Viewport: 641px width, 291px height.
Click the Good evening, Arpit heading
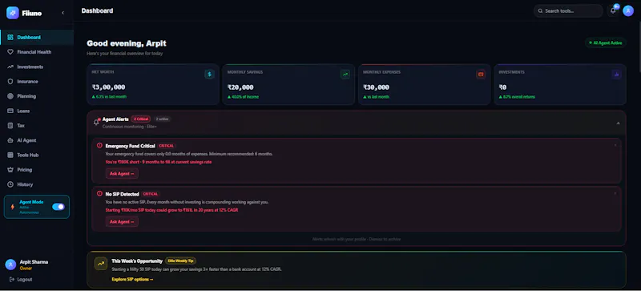[x=127, y=43]
